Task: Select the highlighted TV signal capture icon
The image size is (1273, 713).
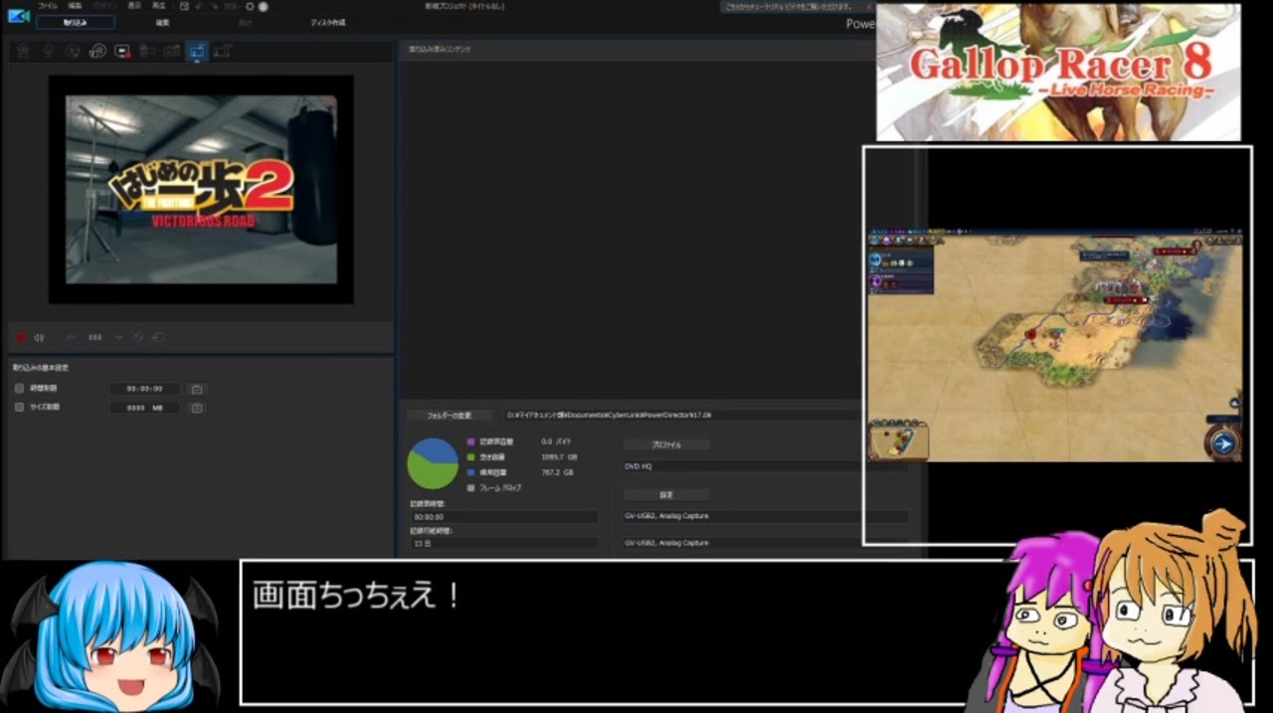Action: (x=197, y=51)
